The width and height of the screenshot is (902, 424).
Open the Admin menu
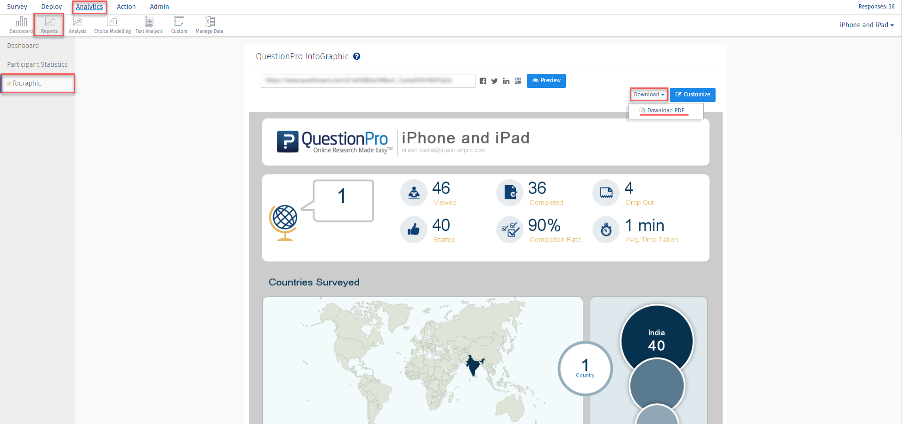point(159,7)
